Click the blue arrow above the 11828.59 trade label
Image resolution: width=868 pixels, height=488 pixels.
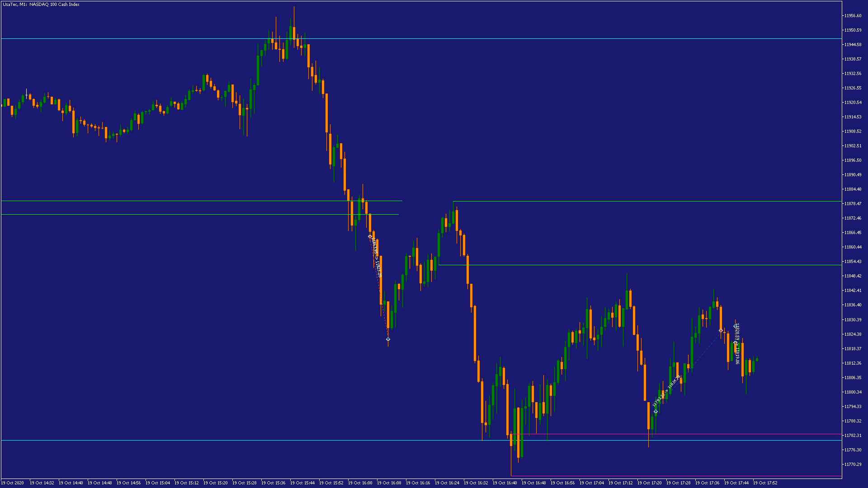click(x=735, y=326)
